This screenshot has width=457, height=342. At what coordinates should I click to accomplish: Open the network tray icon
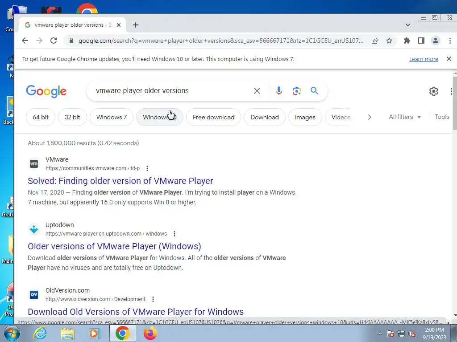click(x=401, y=334)
